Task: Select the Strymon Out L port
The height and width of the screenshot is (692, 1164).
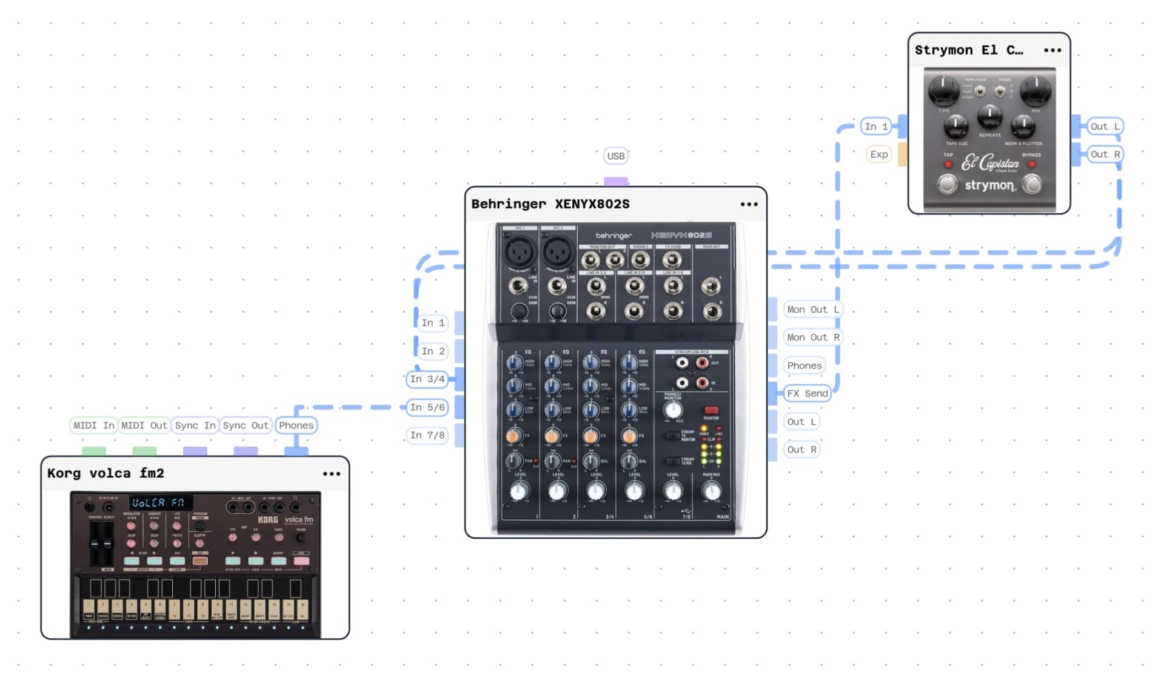Action: pyautogui.click(x=1105, y=126)
